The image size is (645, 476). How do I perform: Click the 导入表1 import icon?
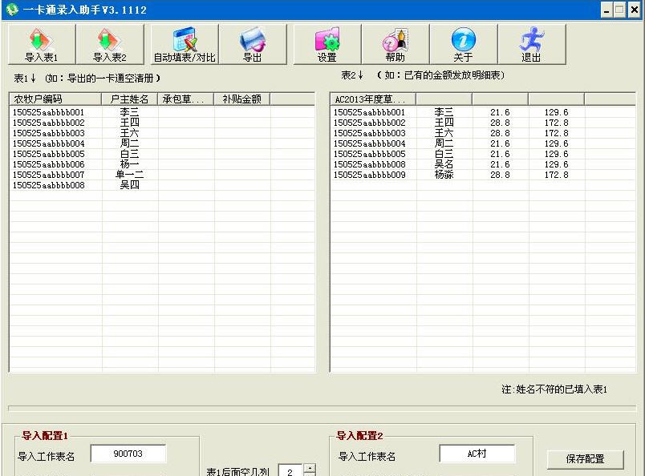click(x=41, y=44)
